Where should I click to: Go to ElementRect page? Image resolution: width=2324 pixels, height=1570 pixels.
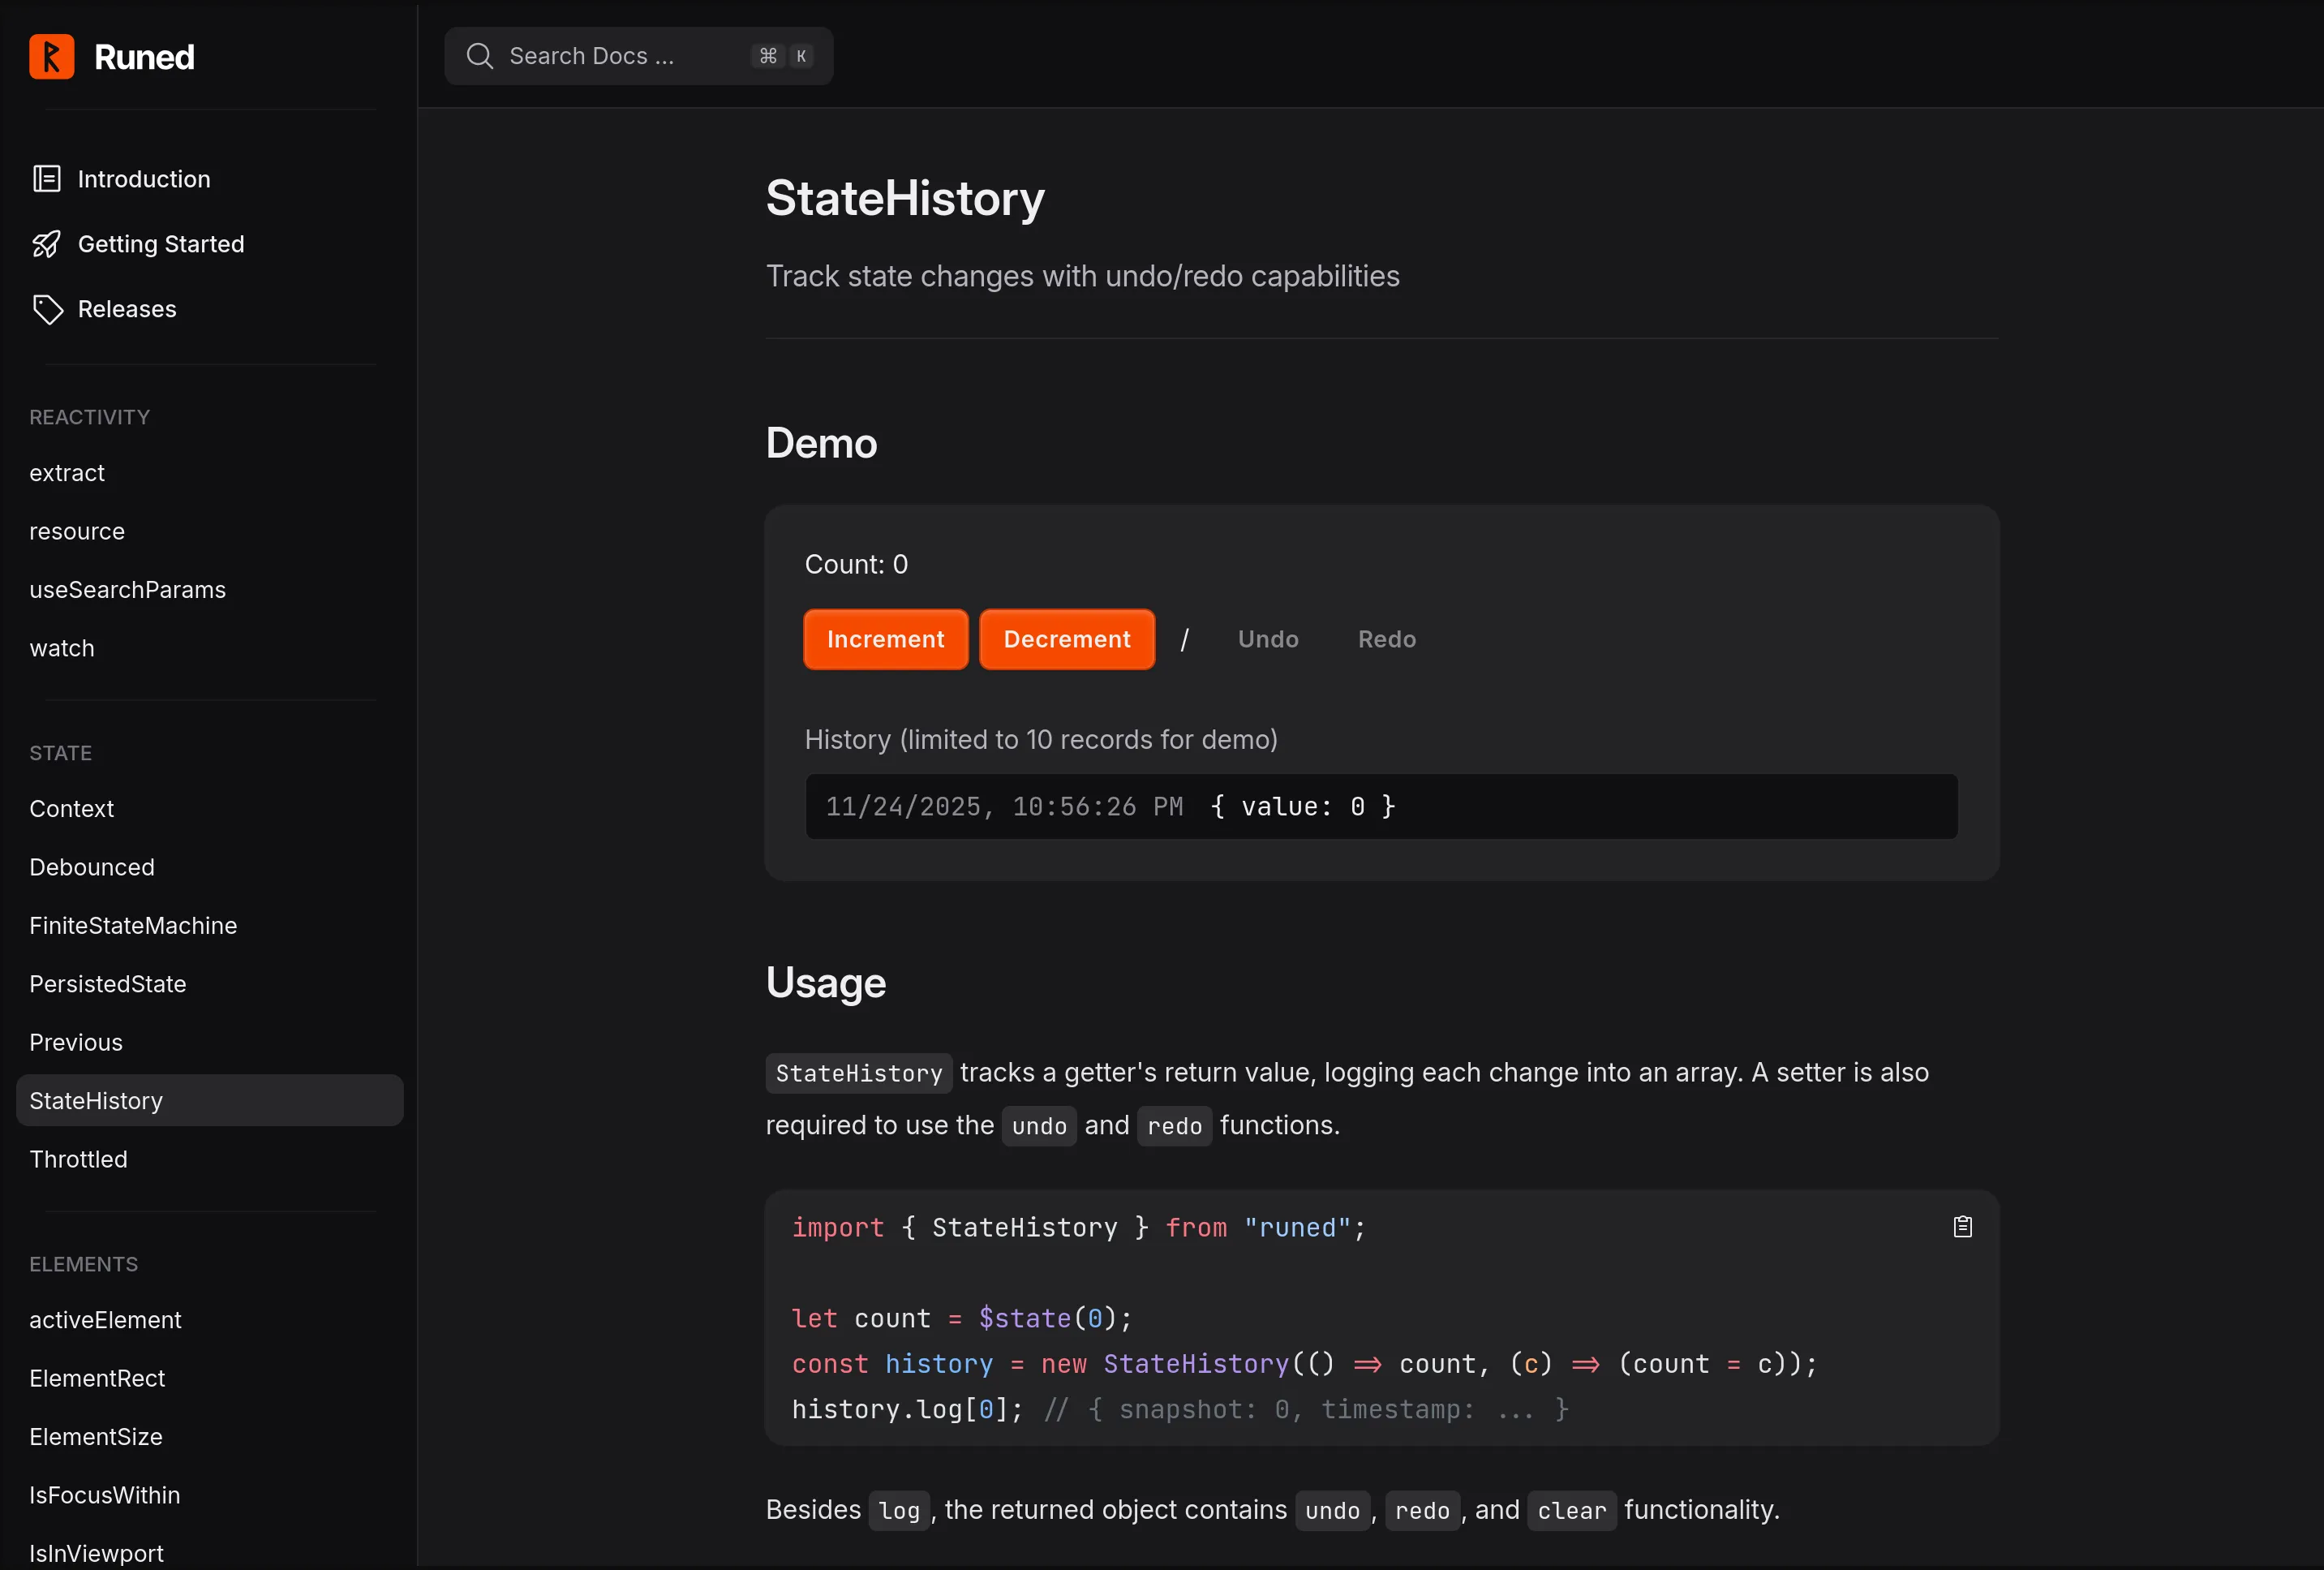coord(97,1378)
